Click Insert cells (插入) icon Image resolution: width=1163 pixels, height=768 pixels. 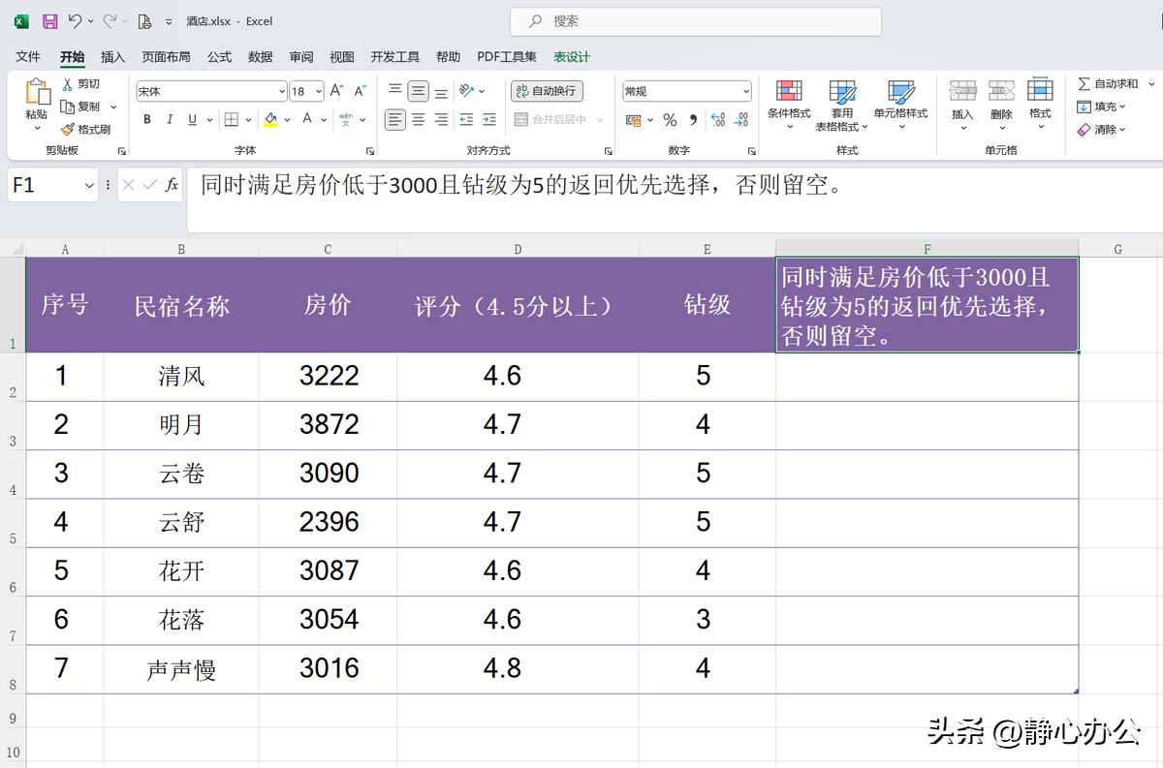click(x=962, y=91)
